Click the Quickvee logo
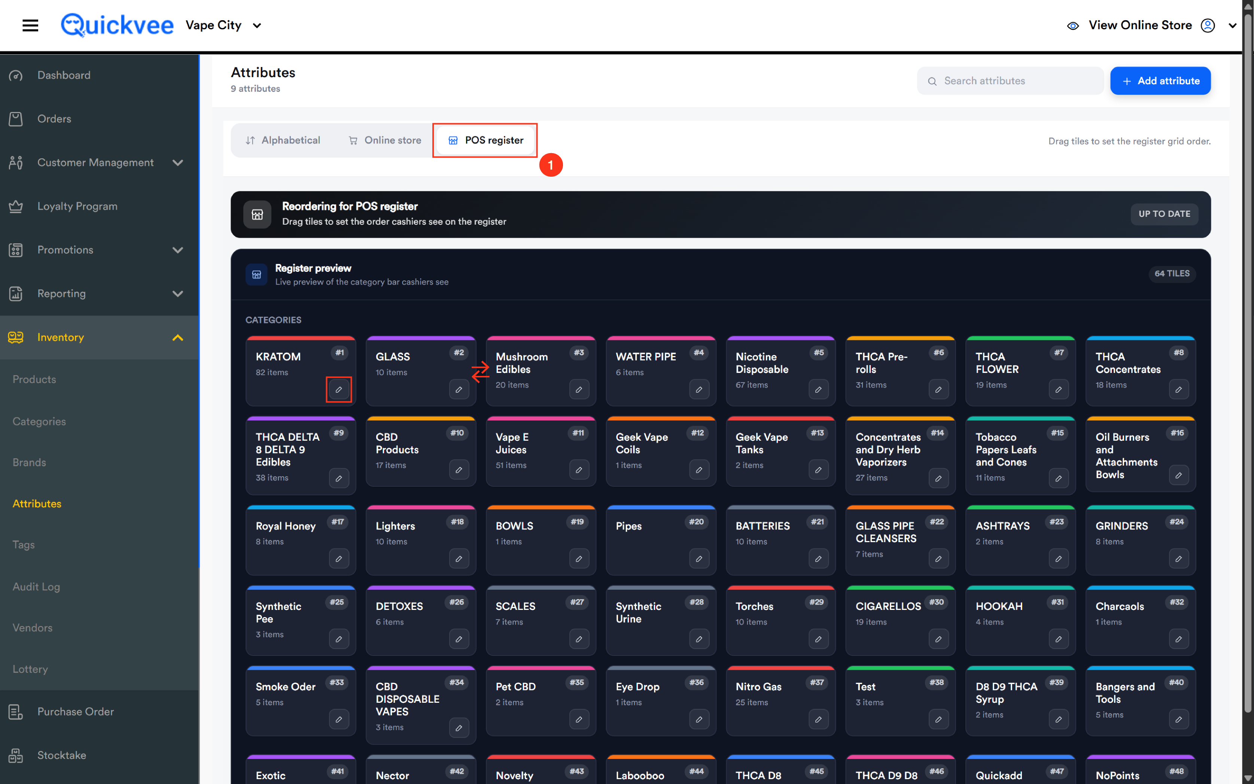Image resolution: width=1254 pixels, height=784 pixels. (x=117, y=25)
